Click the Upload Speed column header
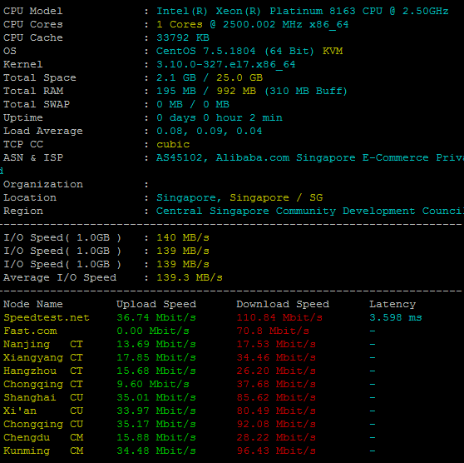Screen dimensions: 464x463 pyautogui.click(x=156, y=304)
